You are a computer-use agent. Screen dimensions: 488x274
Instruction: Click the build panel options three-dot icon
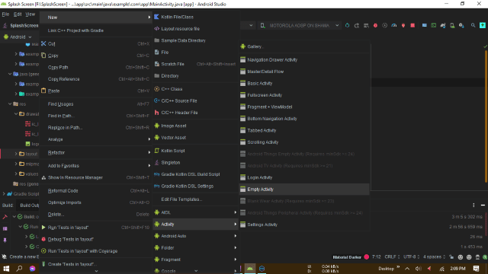pos(474,205)
